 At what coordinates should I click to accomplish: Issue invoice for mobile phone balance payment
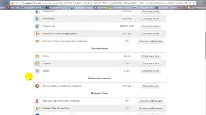(x=151, y=86)
